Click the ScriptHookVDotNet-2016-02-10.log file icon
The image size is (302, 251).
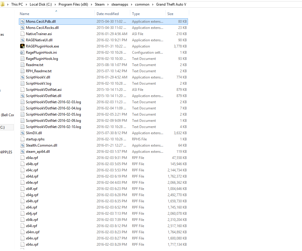[22, 127]
